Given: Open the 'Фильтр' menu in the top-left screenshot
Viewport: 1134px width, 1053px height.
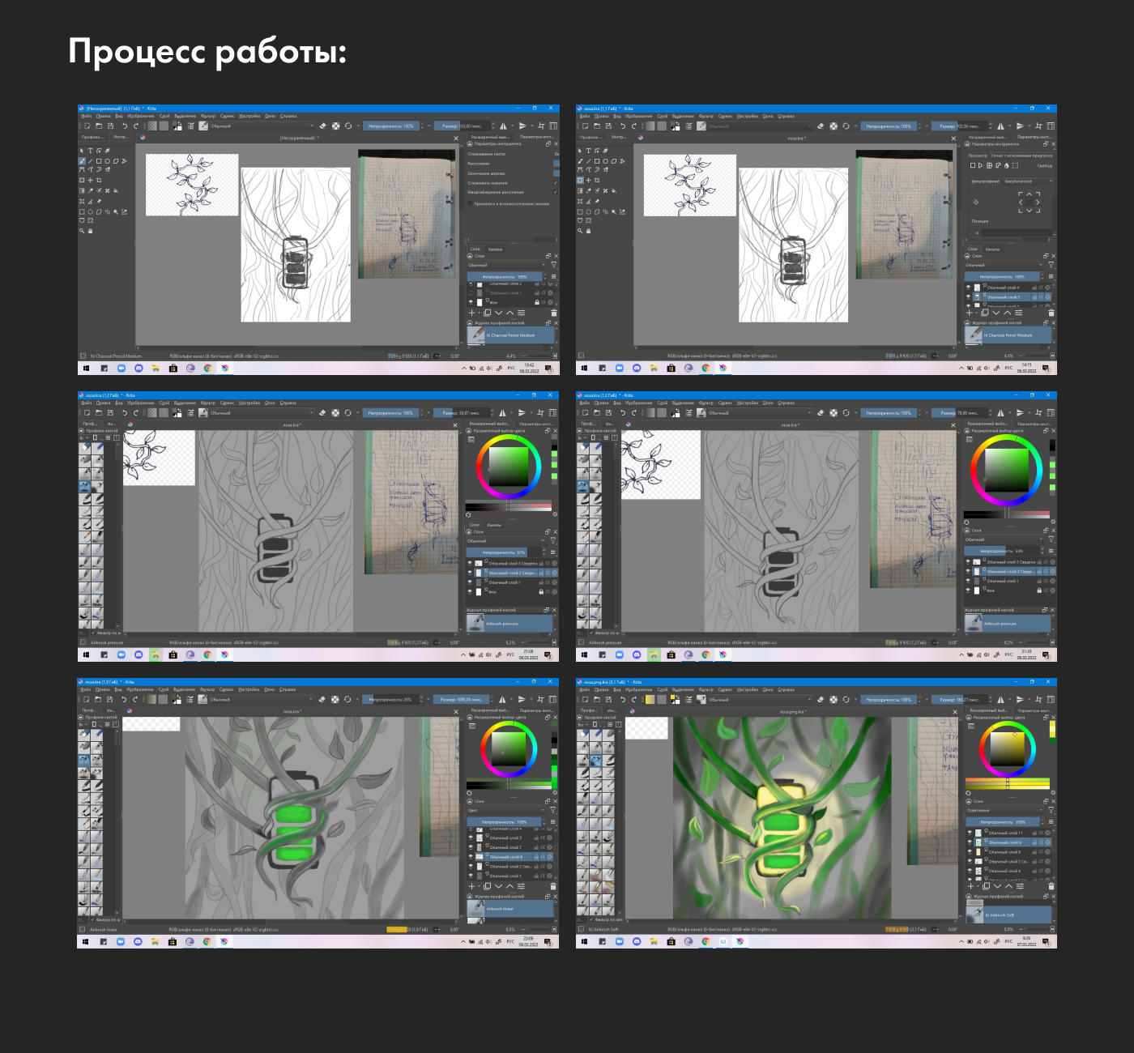Looking at the screenshot, I should pos(207,116).
